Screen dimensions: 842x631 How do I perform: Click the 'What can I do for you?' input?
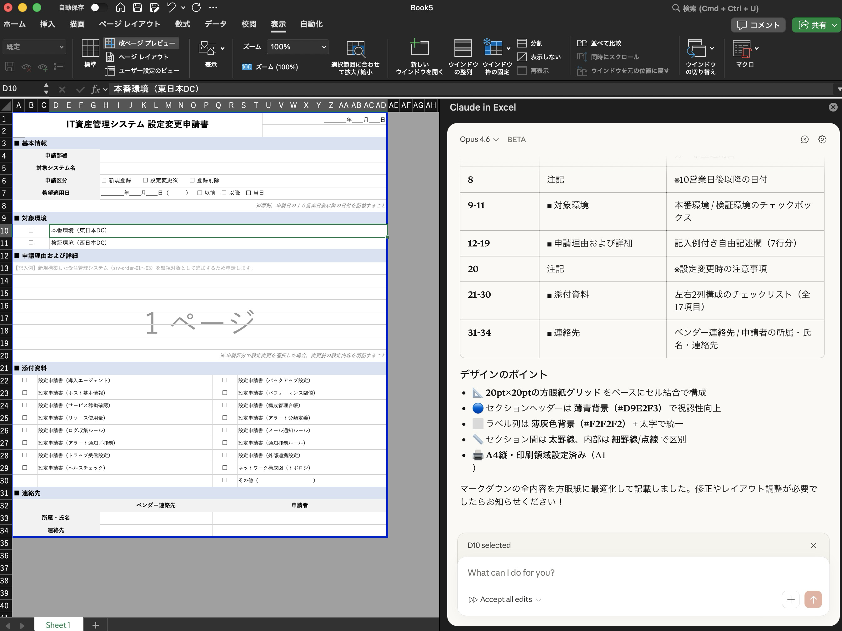tap(609, 572)
